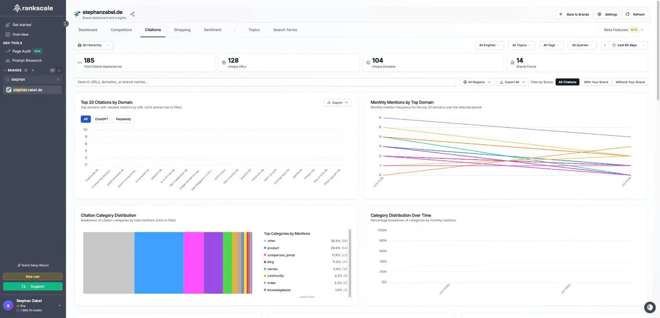Click the rocket icon for Get started
The height and width of the screenshot is (318, 660).
pos(7,25)
